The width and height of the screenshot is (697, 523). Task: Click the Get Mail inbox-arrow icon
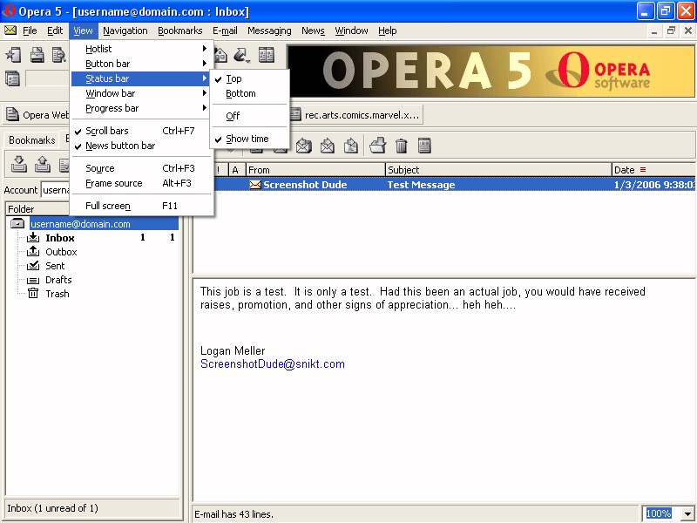(18, 164)
